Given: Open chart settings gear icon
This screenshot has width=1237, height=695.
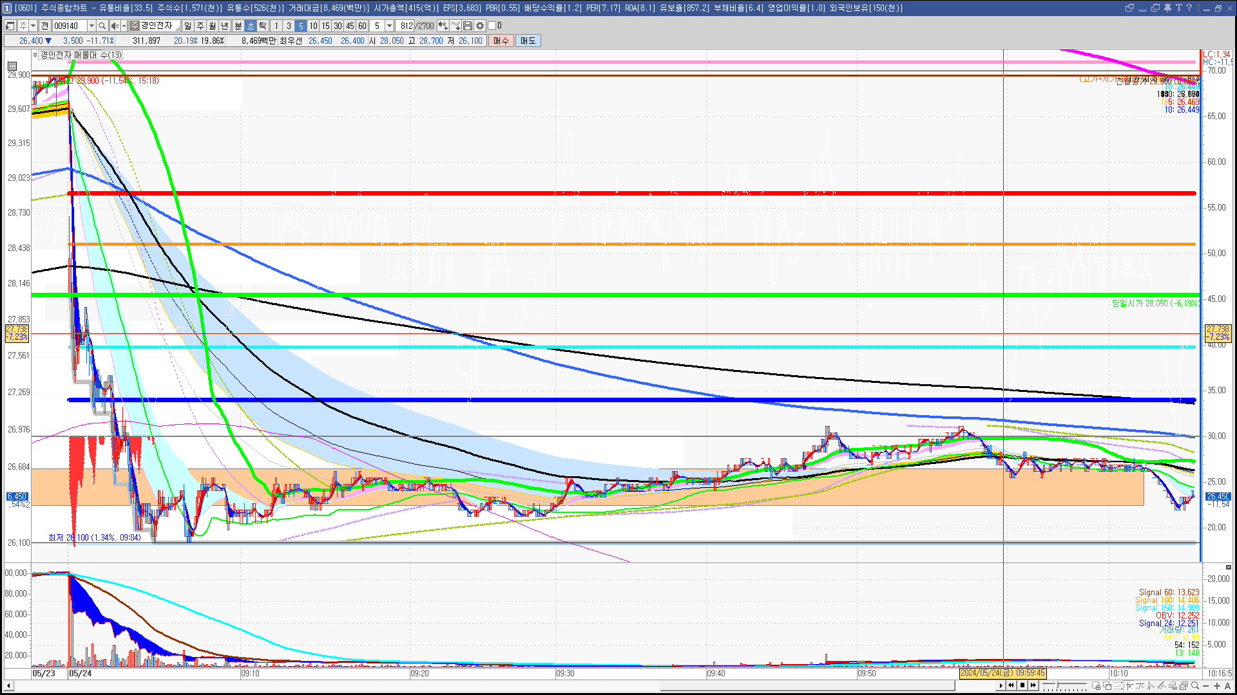Looking at the screenshot, I should [x=480, y=26].
